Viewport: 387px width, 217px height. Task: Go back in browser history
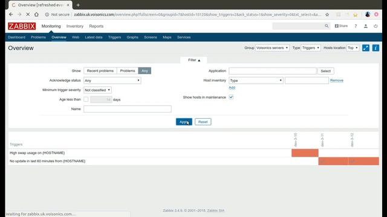coord(11,14)
